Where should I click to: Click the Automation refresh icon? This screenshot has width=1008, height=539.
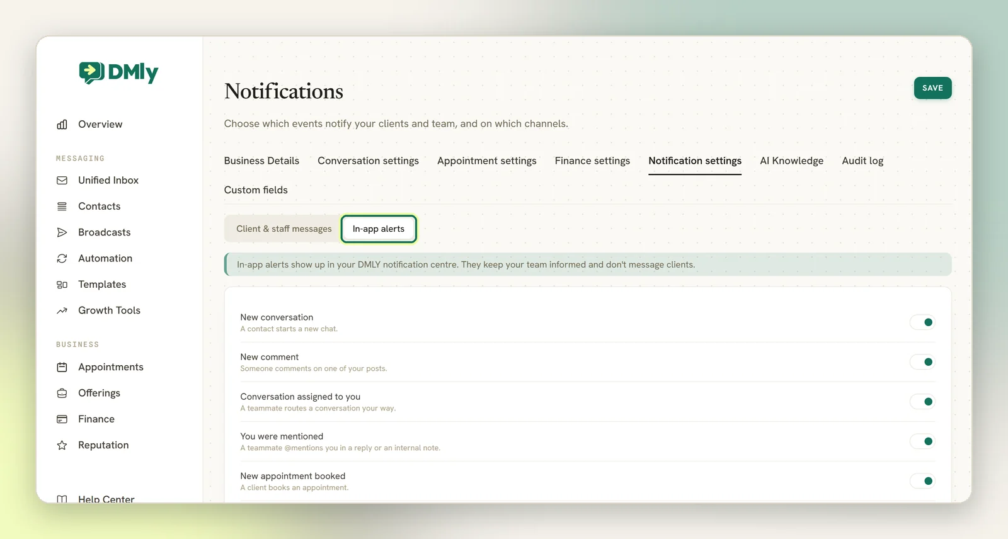62,259
